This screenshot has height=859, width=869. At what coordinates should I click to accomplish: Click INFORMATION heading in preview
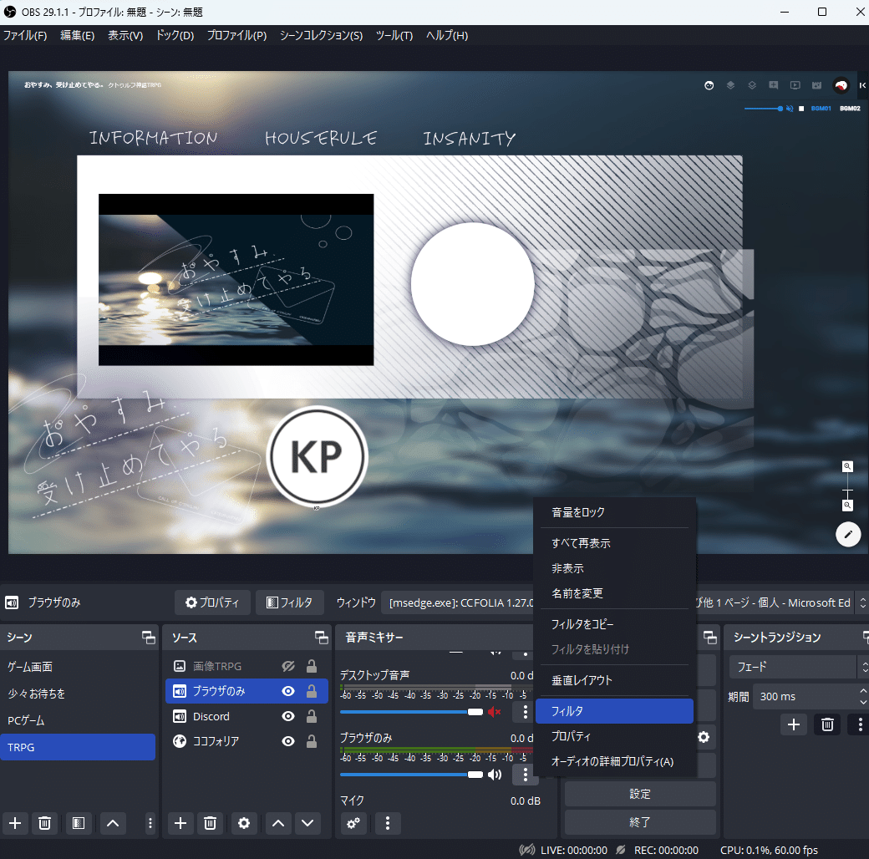point(153,138)
